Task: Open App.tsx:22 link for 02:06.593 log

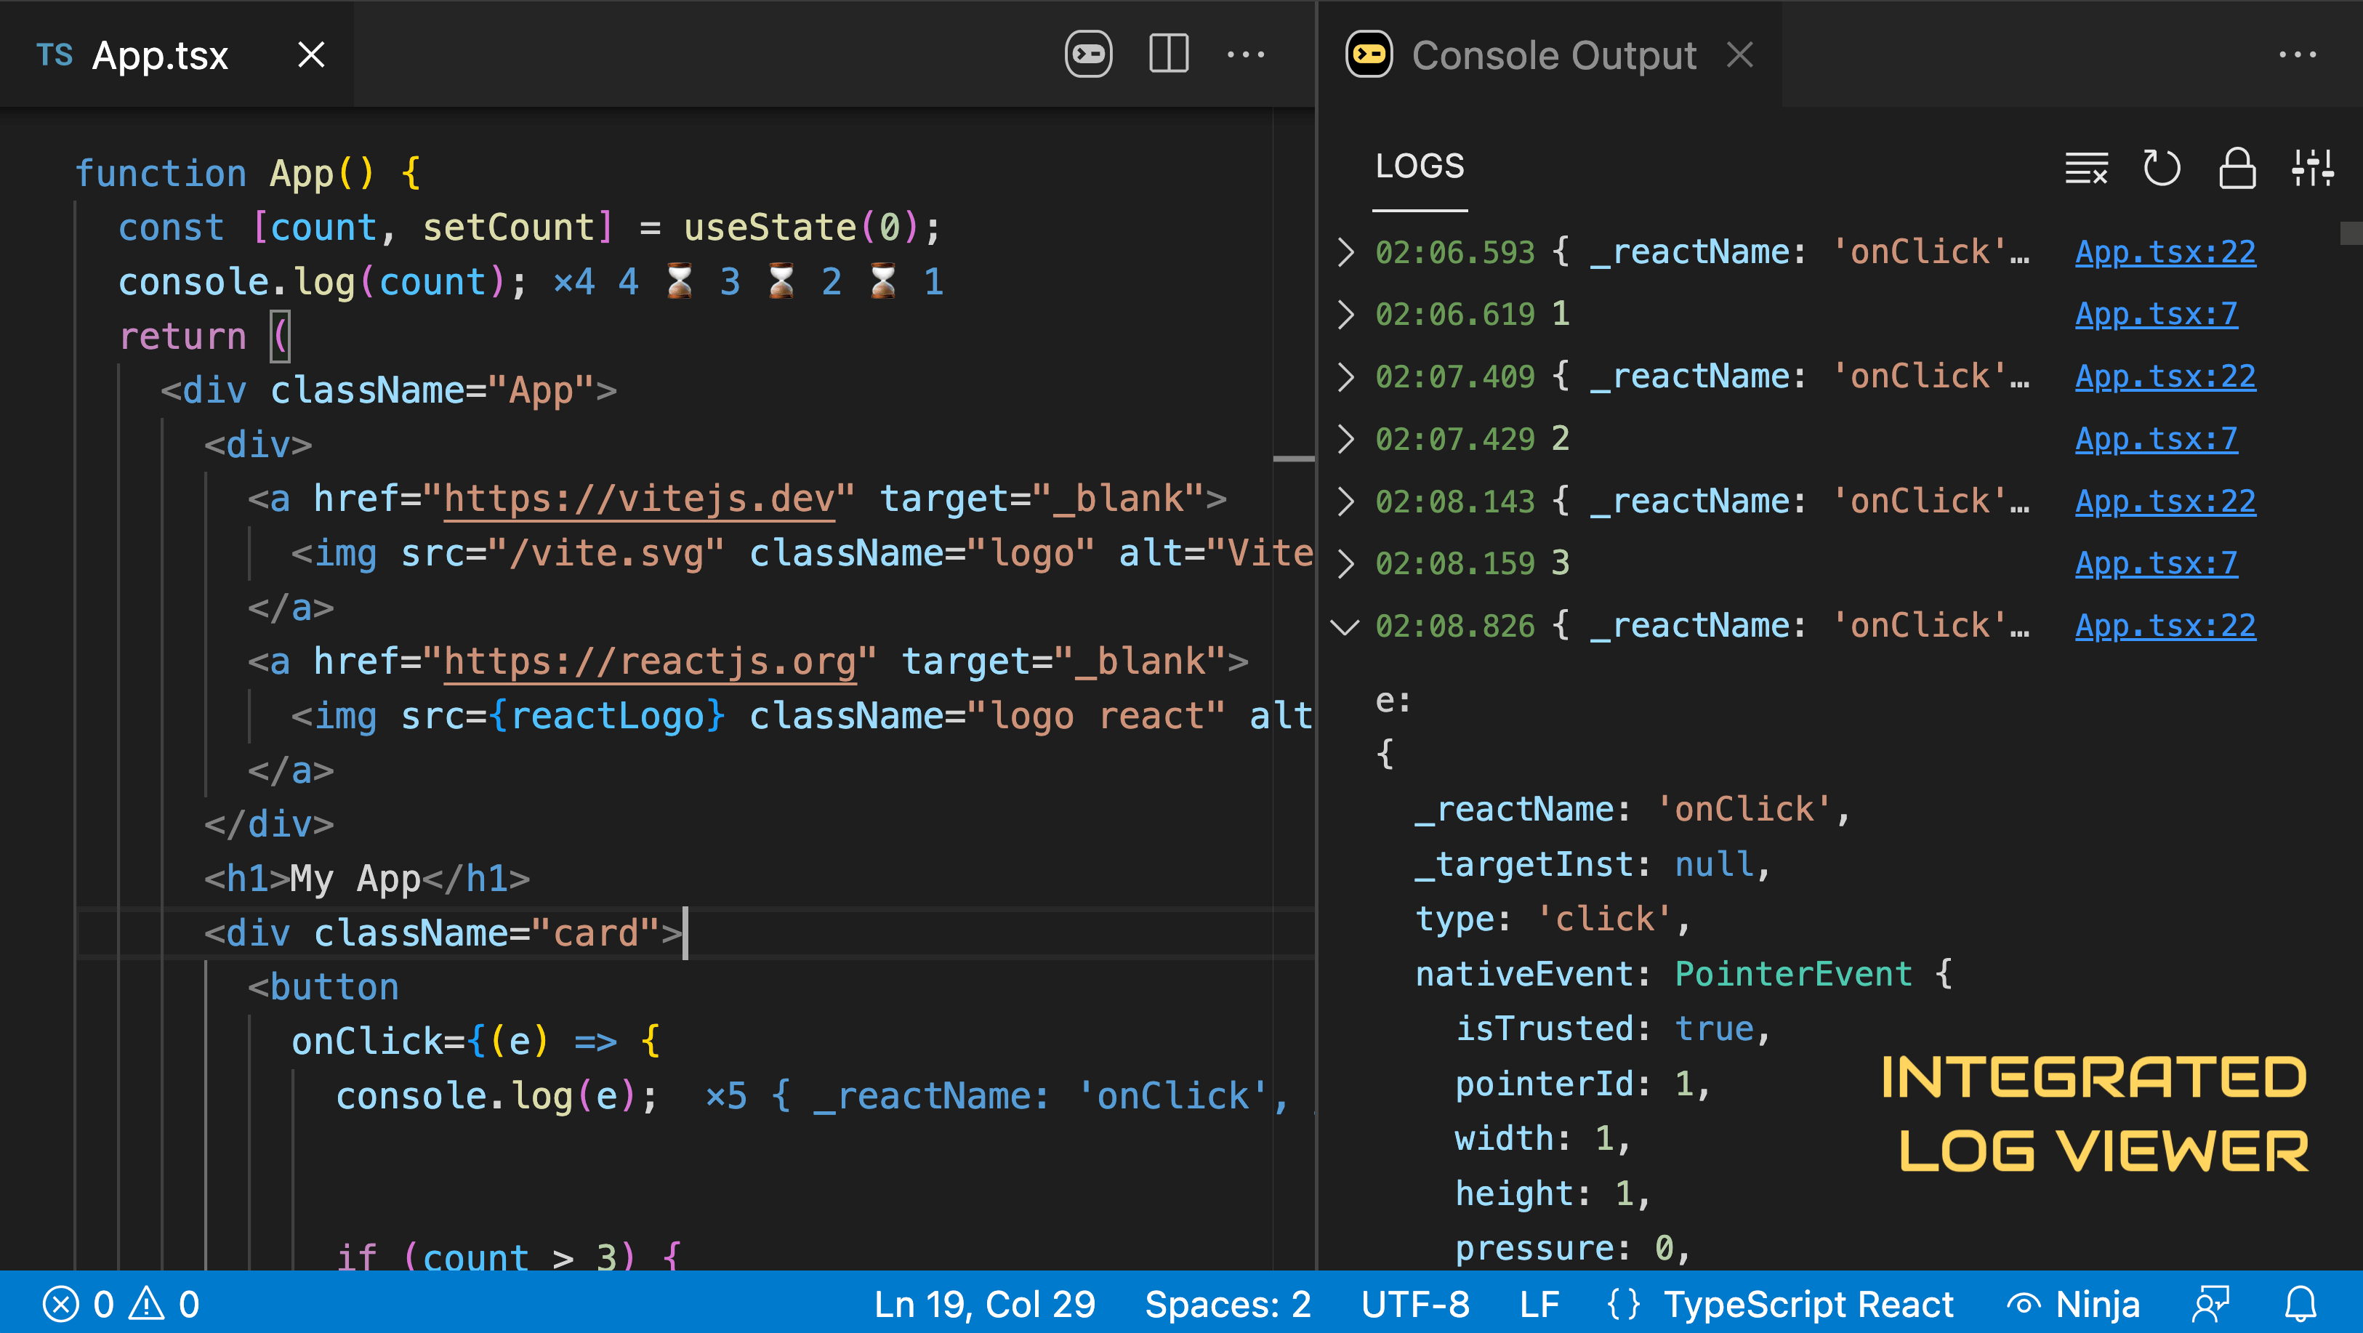Action: point(2165,251)
